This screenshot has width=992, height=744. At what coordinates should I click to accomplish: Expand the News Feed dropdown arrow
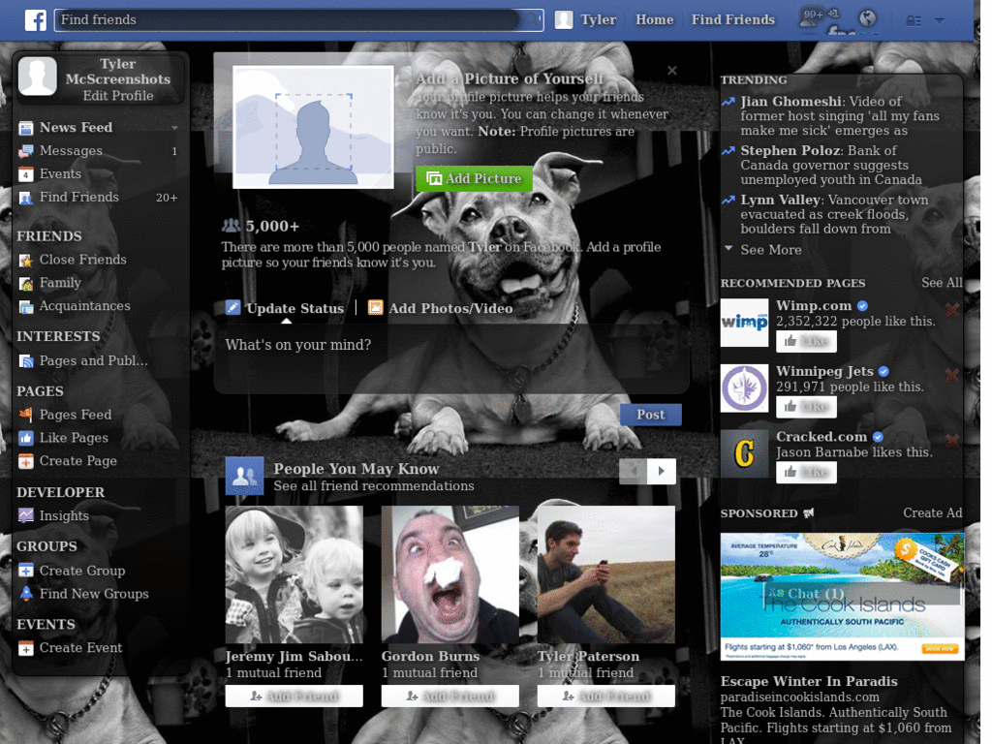[x=174, y=128]
